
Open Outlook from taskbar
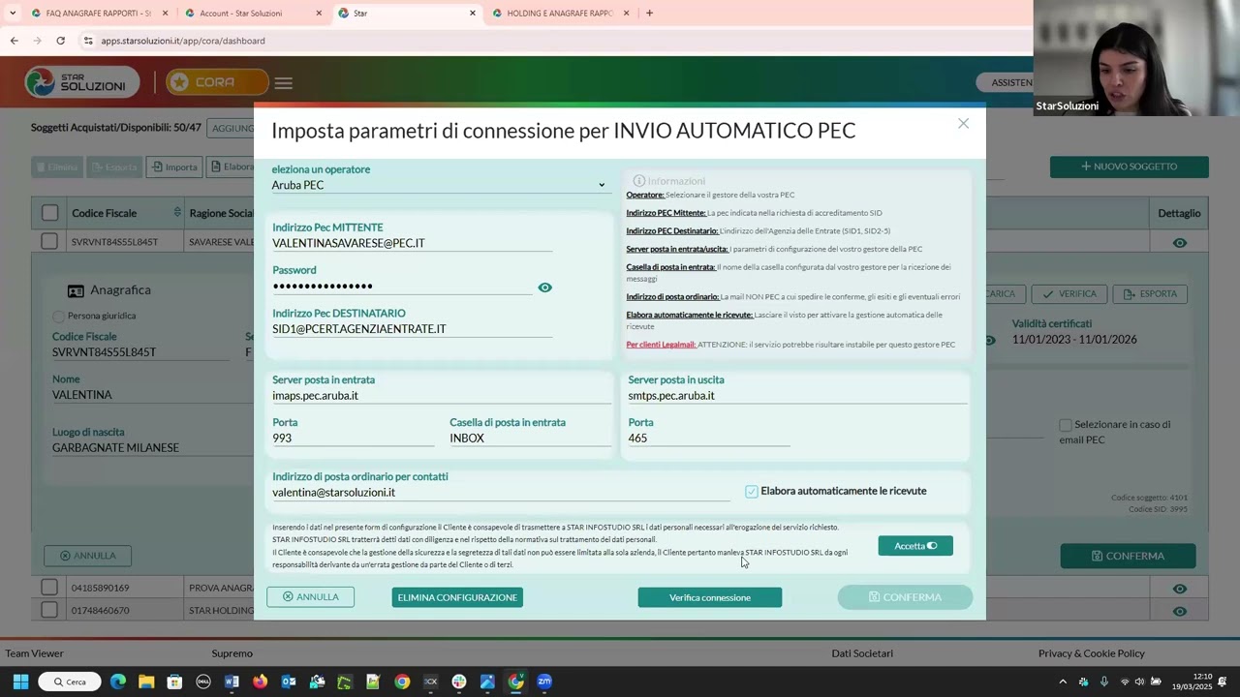point(288,682)
